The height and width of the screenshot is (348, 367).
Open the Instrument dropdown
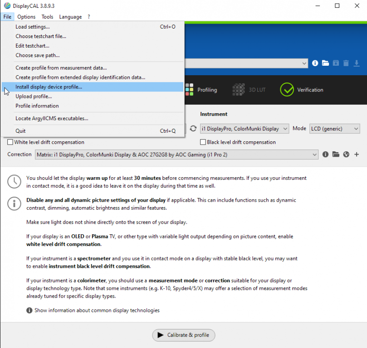244,129
